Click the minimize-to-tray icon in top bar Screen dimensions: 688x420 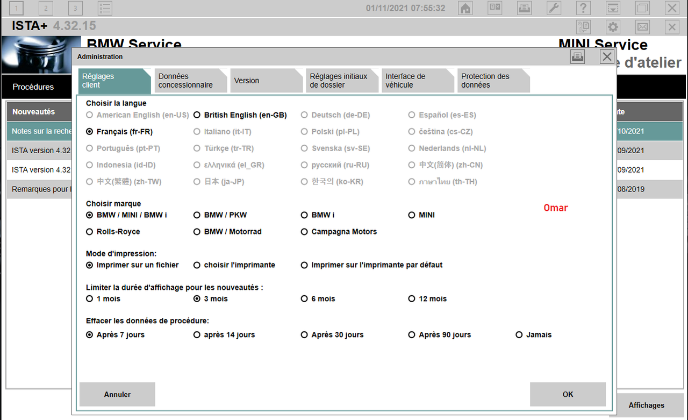[613, 8]
